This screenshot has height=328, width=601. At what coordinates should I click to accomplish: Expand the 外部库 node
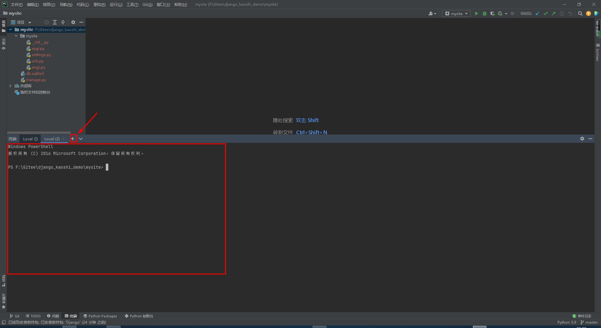click(x=11, y=86)
